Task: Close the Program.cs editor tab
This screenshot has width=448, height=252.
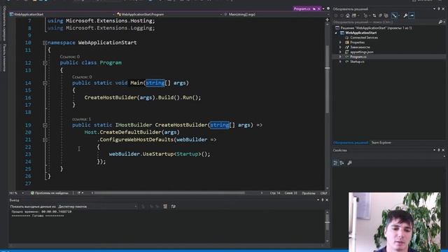Action: (x=319, y=9)
